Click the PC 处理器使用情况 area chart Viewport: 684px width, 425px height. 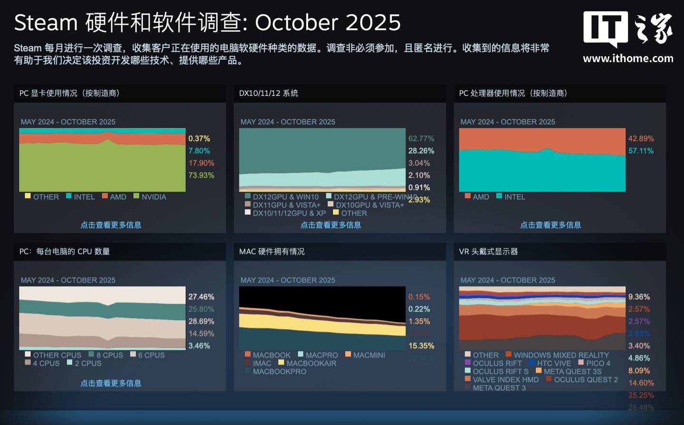[x=542, y=160]
